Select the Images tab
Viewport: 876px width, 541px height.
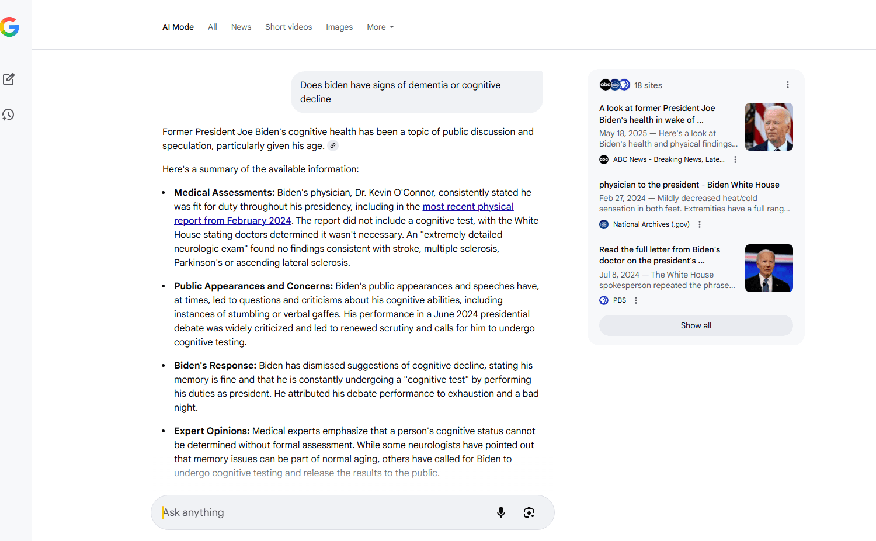tap(339, 27)
